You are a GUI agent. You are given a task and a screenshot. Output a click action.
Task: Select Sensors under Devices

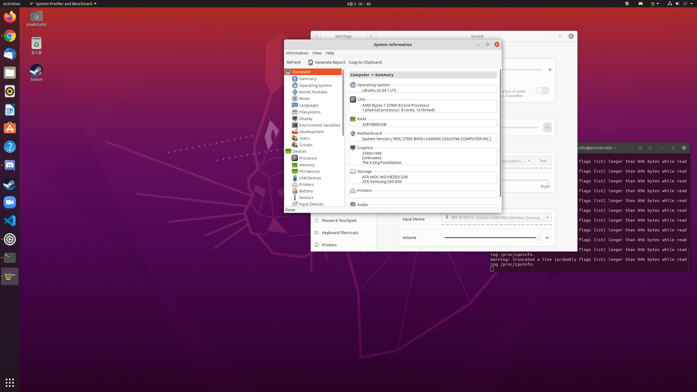[306, 198]
